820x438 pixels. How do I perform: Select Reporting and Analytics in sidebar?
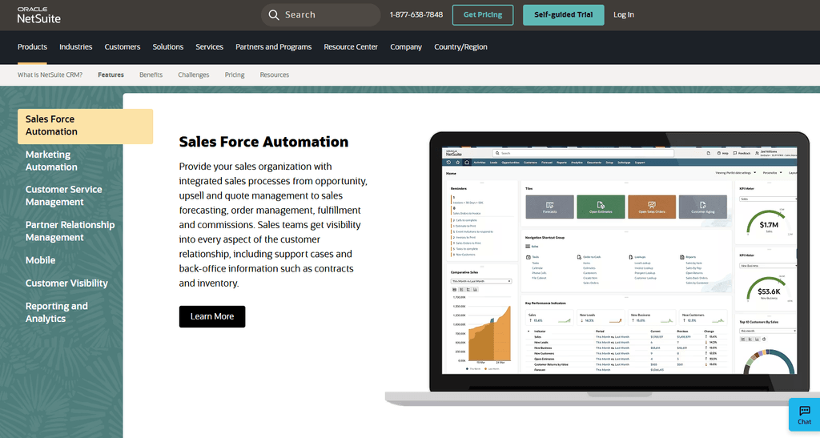(x=57, y=312)
